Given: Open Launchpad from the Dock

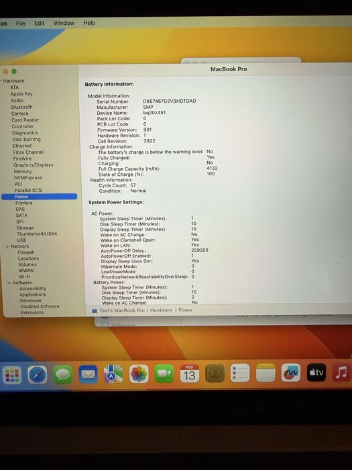Looking at the screenshot, I should 12,375.
